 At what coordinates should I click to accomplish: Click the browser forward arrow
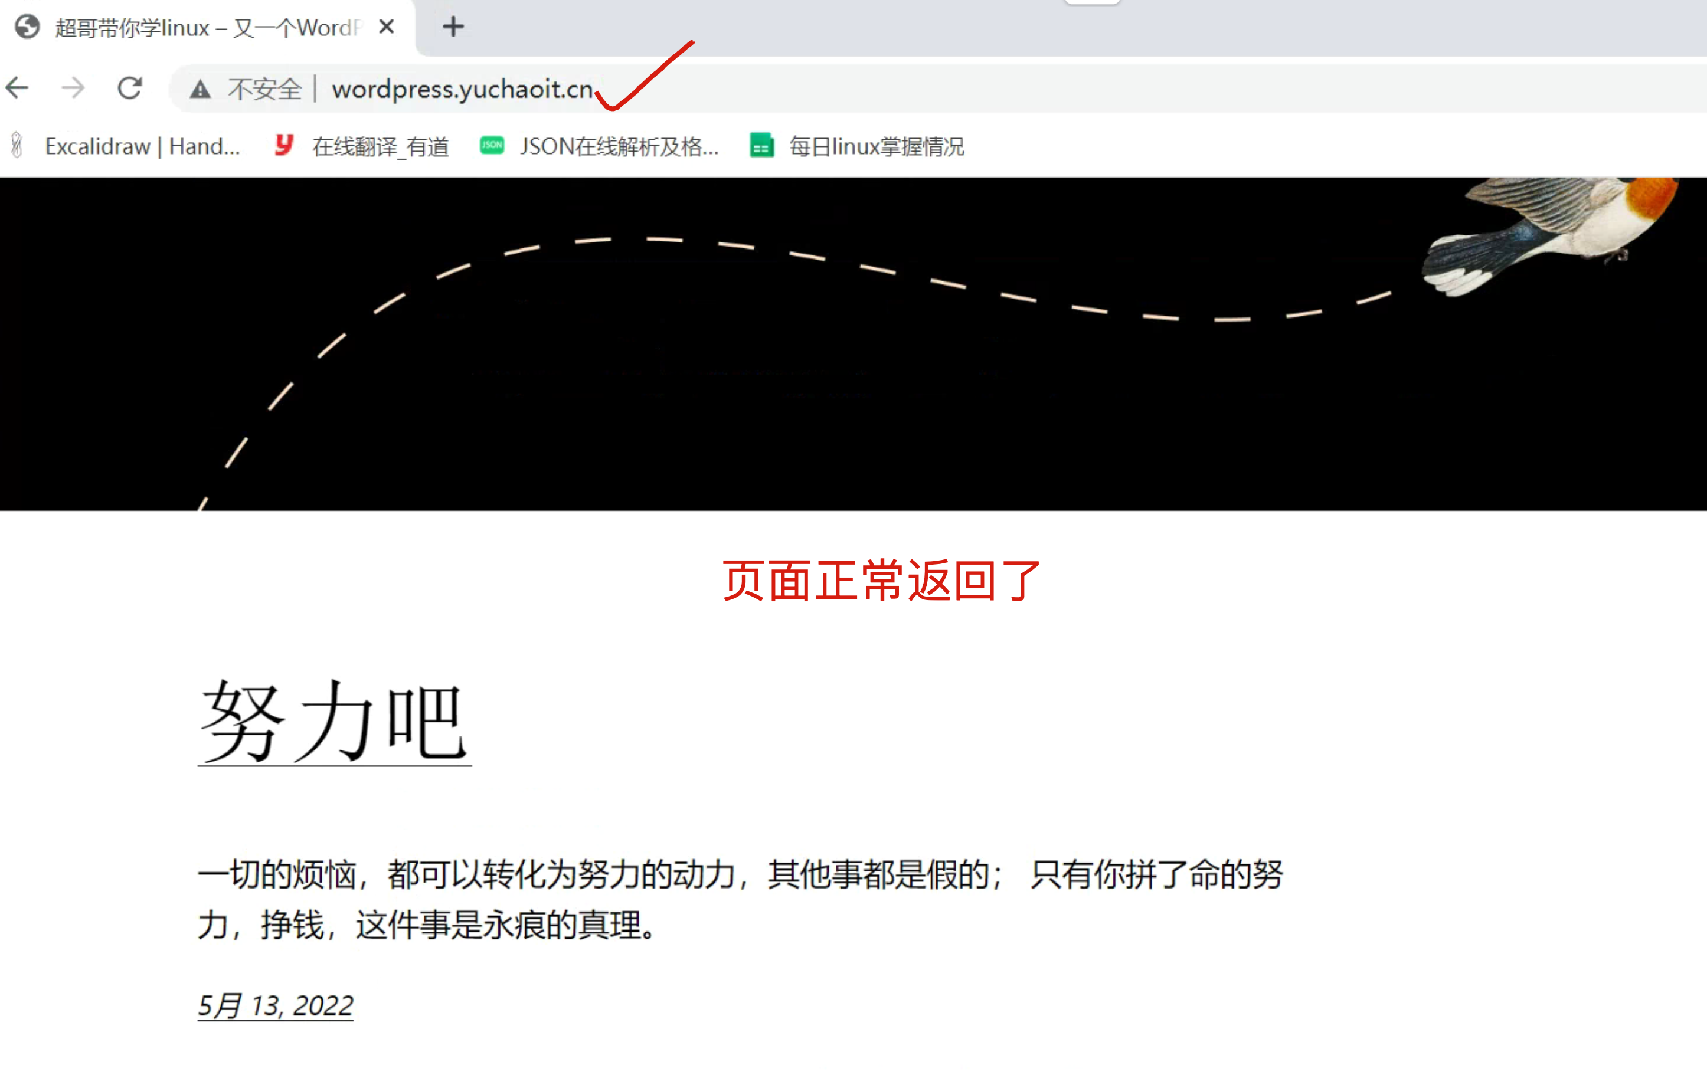[x=73, y=89]
